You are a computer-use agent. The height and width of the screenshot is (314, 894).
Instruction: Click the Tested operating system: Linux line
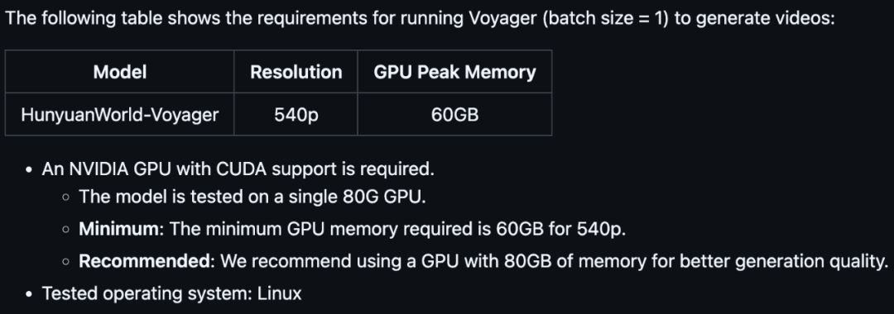tap(171, 293)
